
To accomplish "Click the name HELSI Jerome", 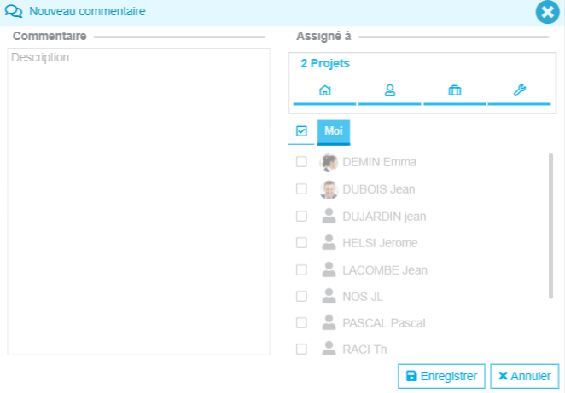I will pyautogui.click(x=380, y=243).
